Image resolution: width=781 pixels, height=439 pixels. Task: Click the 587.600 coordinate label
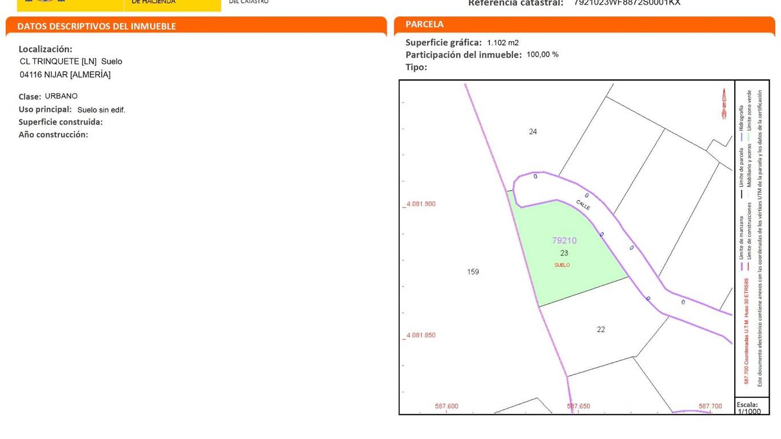click(447, 406)
